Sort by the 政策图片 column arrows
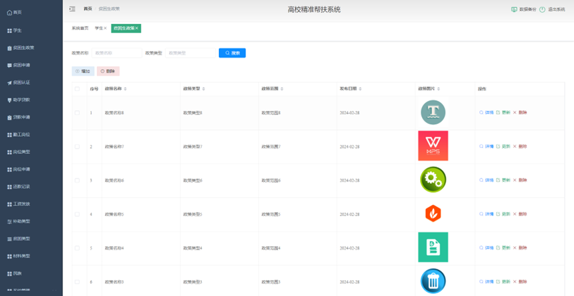574x296 pixels. 439,89
